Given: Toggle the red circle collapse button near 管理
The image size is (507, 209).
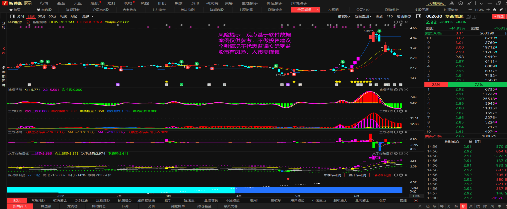Looking at the screenshot, I should [x=416, y=200].
